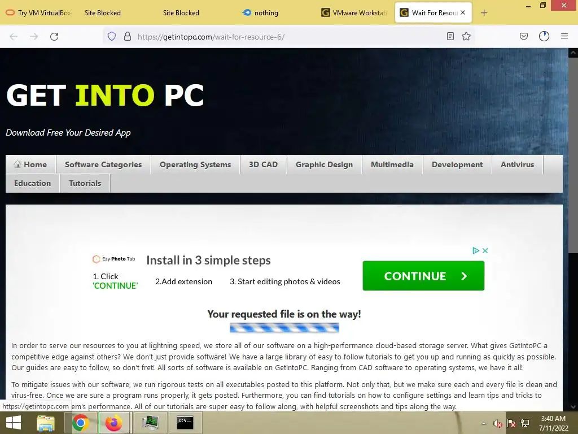Click the page vertical scrollbar thumb

coord(573,155)
